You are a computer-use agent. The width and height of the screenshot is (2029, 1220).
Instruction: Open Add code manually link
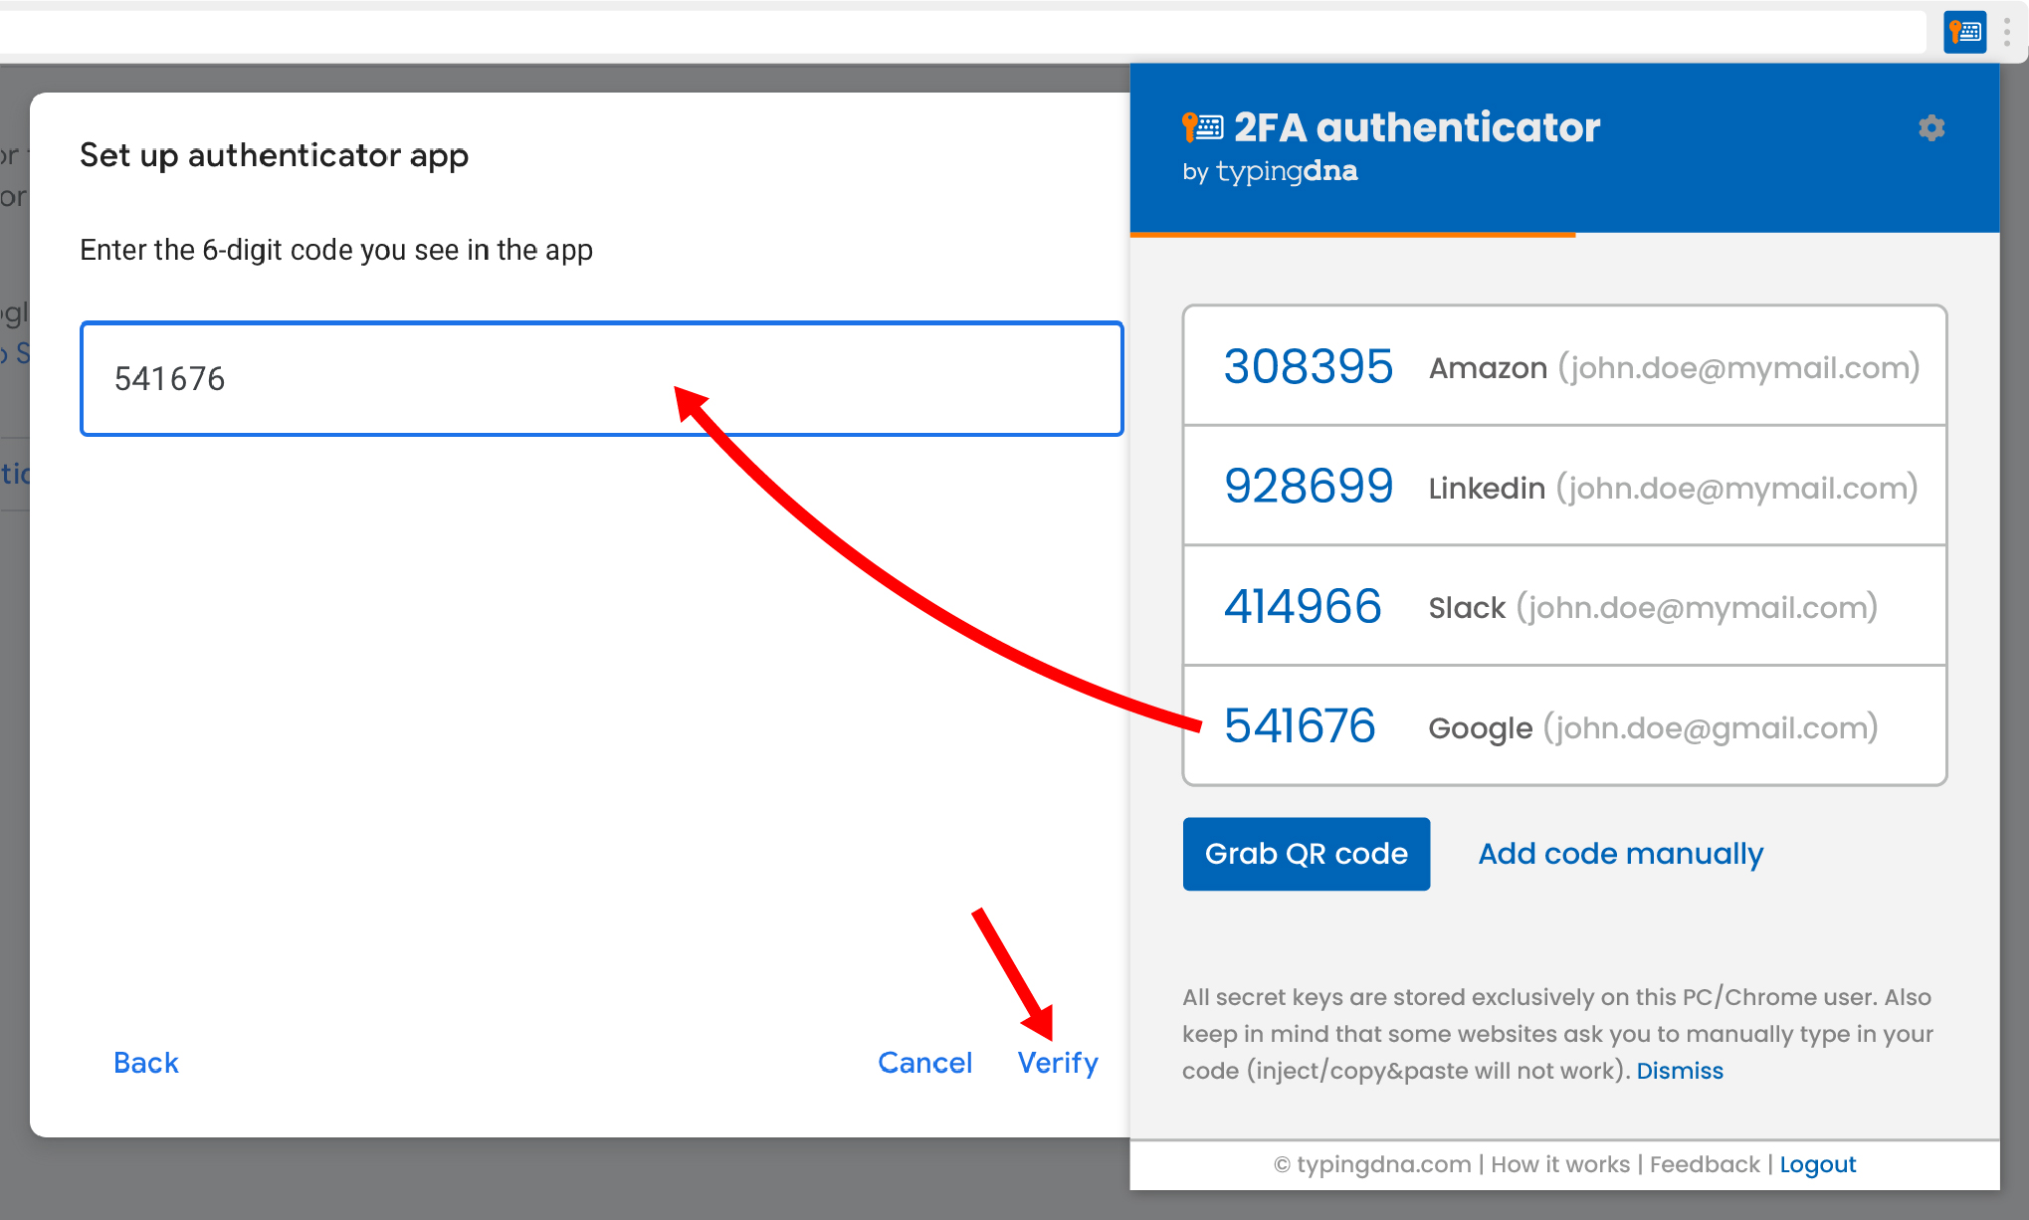coord(1620,854)
